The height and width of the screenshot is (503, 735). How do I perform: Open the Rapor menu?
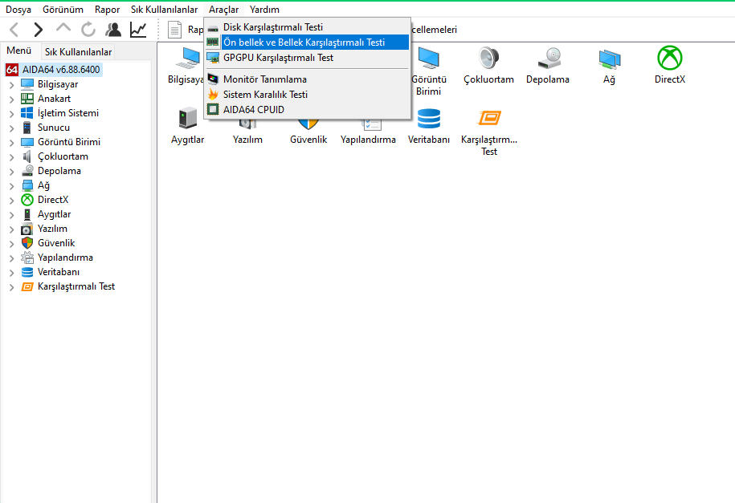coord(107,10)
